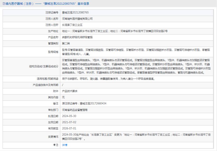Open the 详情 link in the 注 row

[65, 145]
